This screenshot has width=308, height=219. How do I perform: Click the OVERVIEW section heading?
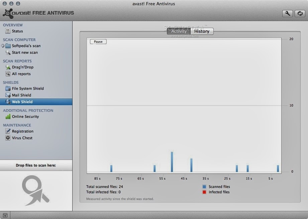[13, 25]
